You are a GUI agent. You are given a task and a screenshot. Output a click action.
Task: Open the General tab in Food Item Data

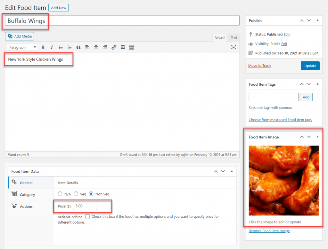click(31, 183)
